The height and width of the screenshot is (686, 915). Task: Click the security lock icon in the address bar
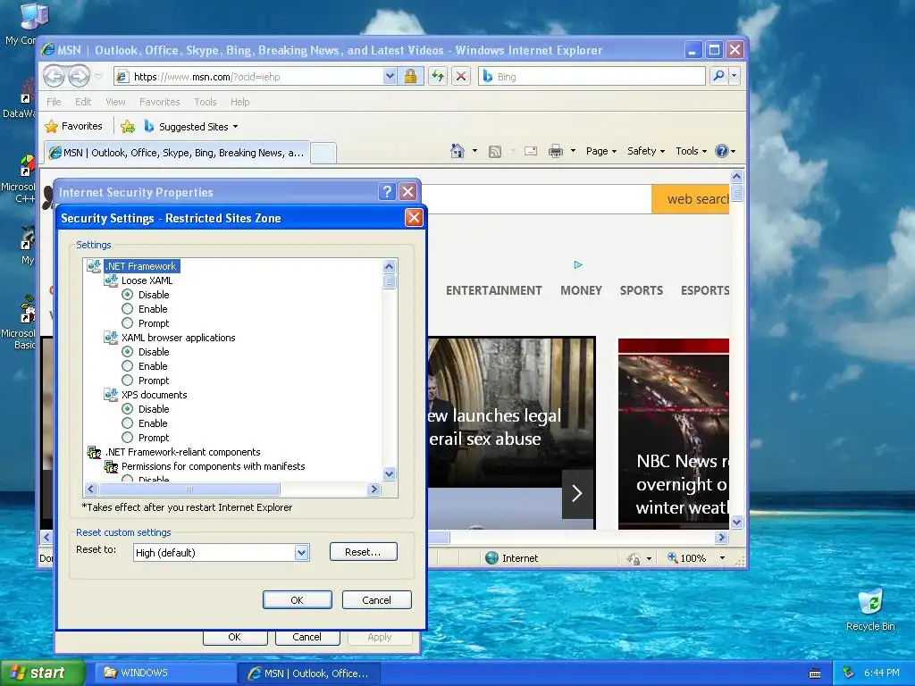point(411,77)
